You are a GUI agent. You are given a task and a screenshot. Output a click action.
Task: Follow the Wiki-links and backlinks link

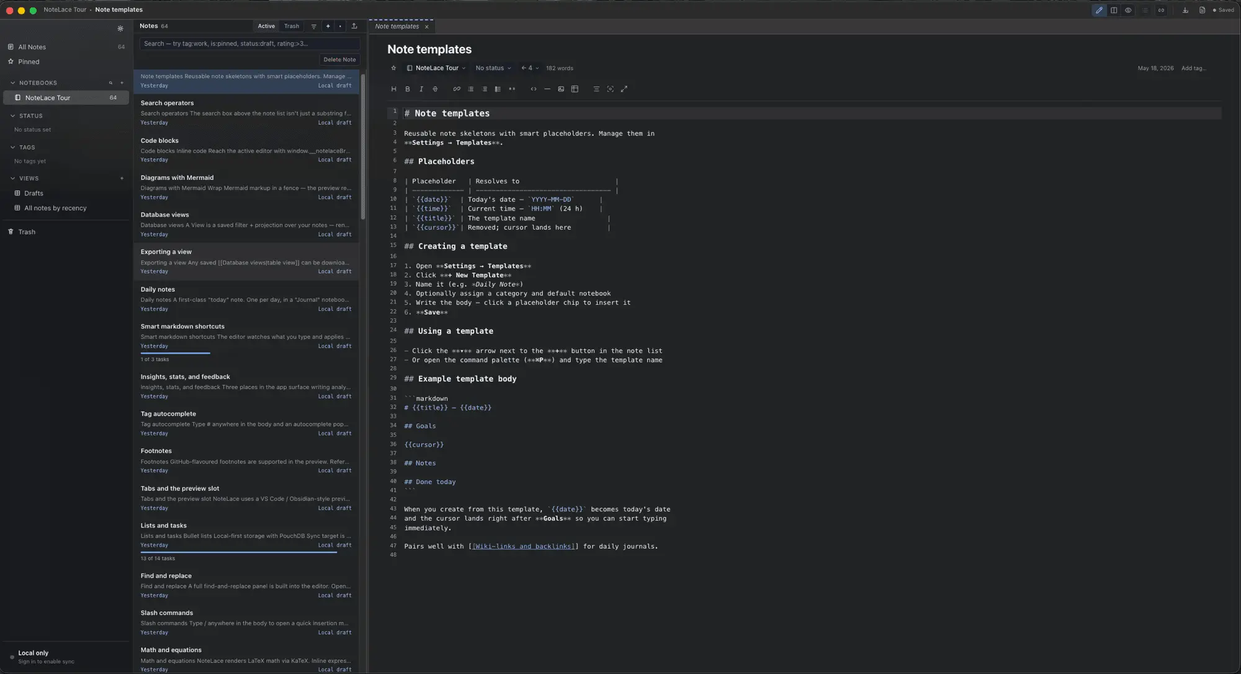[524, 547]
